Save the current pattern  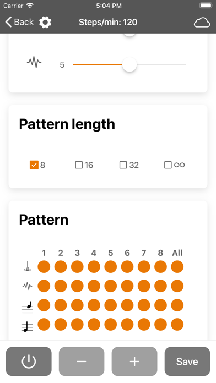coord(187,362)
